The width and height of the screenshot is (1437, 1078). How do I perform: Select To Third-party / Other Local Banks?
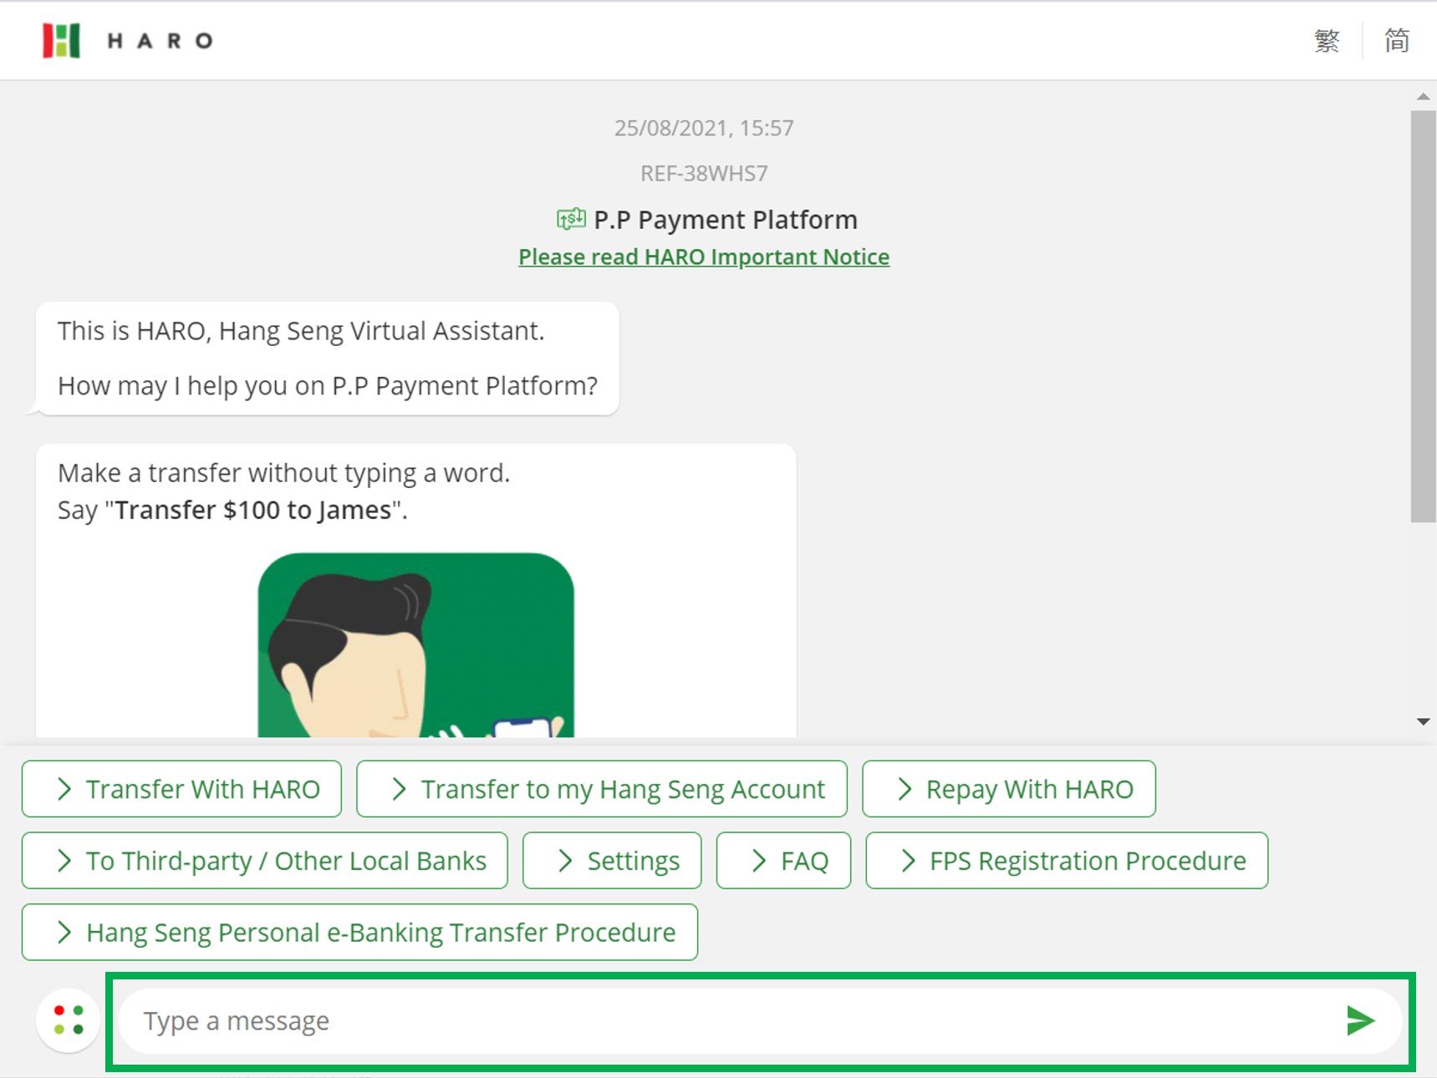tap(265, 861)
